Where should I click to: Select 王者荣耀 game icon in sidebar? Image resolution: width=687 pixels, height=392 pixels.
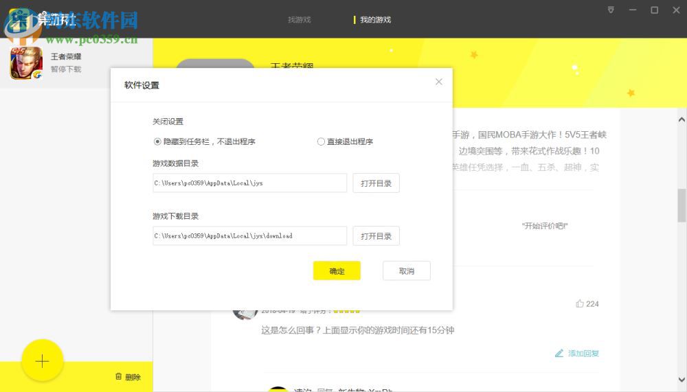26,62
